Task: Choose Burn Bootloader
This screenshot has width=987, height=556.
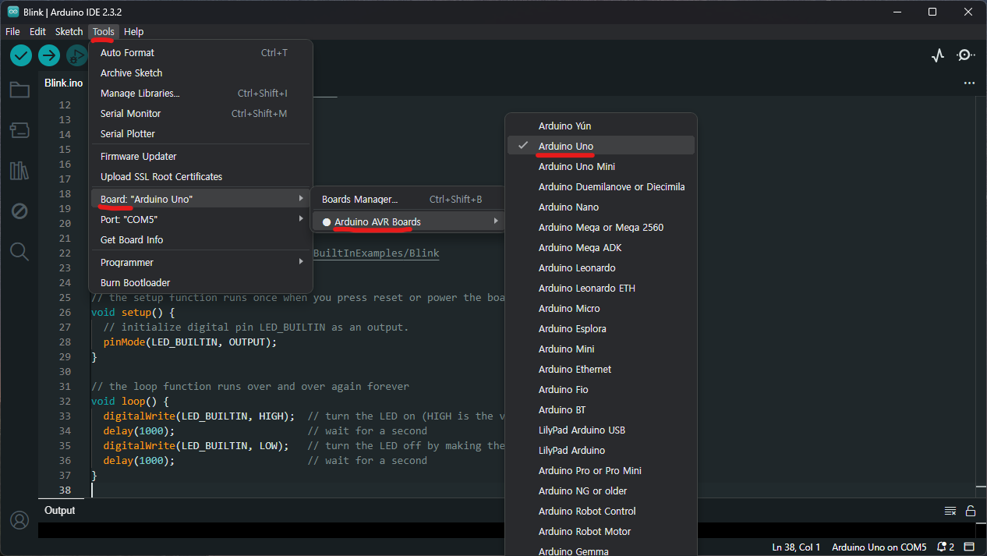Action: click(x=201, y=282)
